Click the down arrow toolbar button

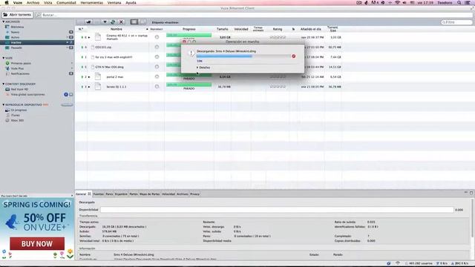pos(105,22)
